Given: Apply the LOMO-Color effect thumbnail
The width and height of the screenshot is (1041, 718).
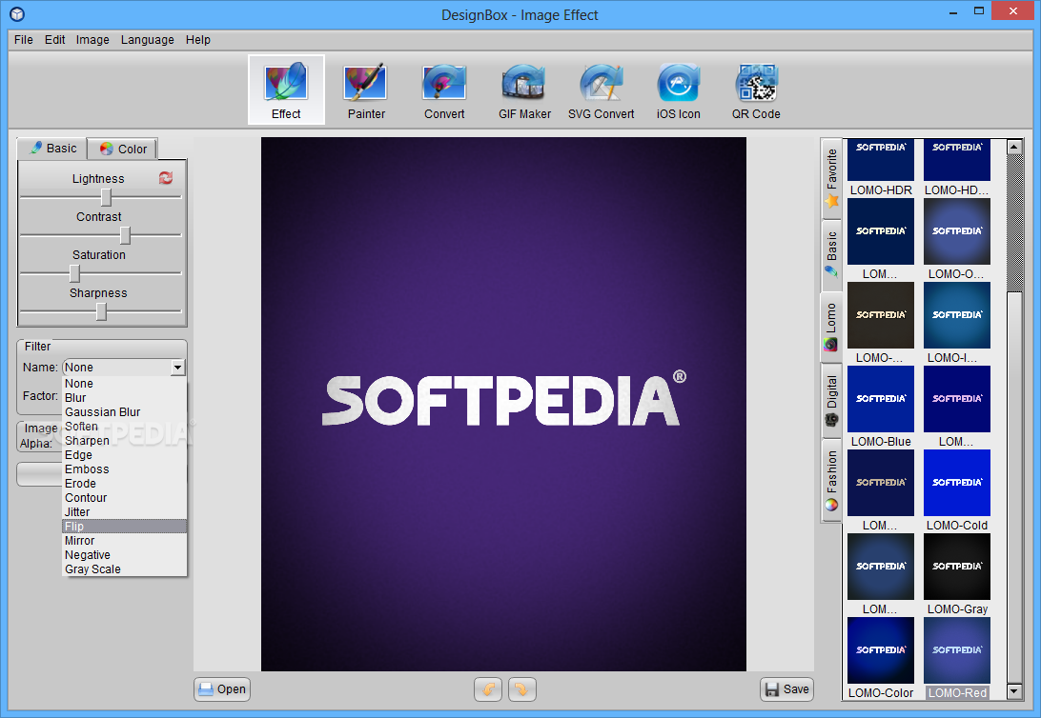Looking at the screenshot, I should coord(880,650).
